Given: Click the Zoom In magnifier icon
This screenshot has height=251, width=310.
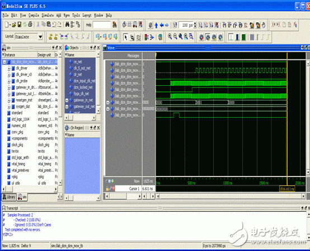Looking at the screenshot, I should (x=170, y=36).
